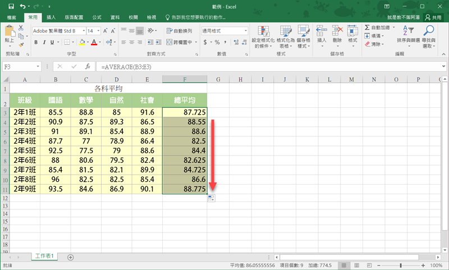Expand the Name Box dropdown arrow
Image resolution: width=449 pixels, height=270 pixels.
point(39,66)
